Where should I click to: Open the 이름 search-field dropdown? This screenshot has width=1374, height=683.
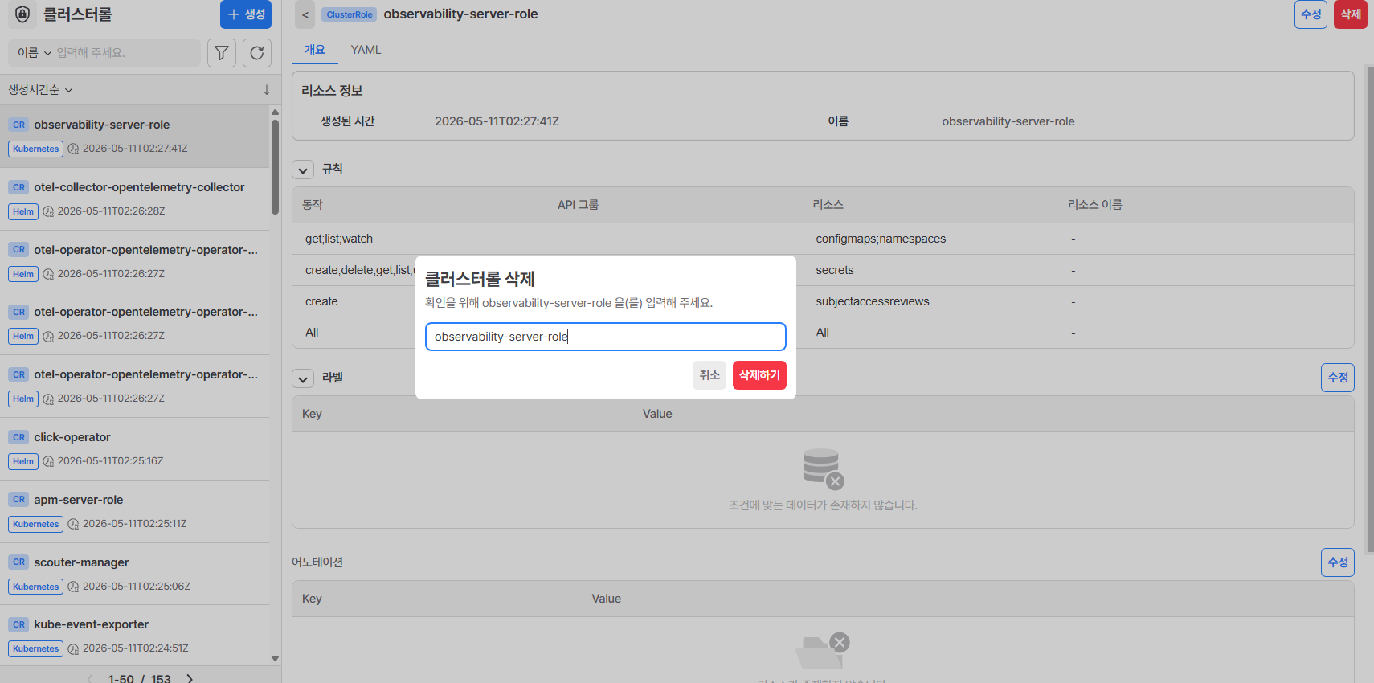click(35, 53)
